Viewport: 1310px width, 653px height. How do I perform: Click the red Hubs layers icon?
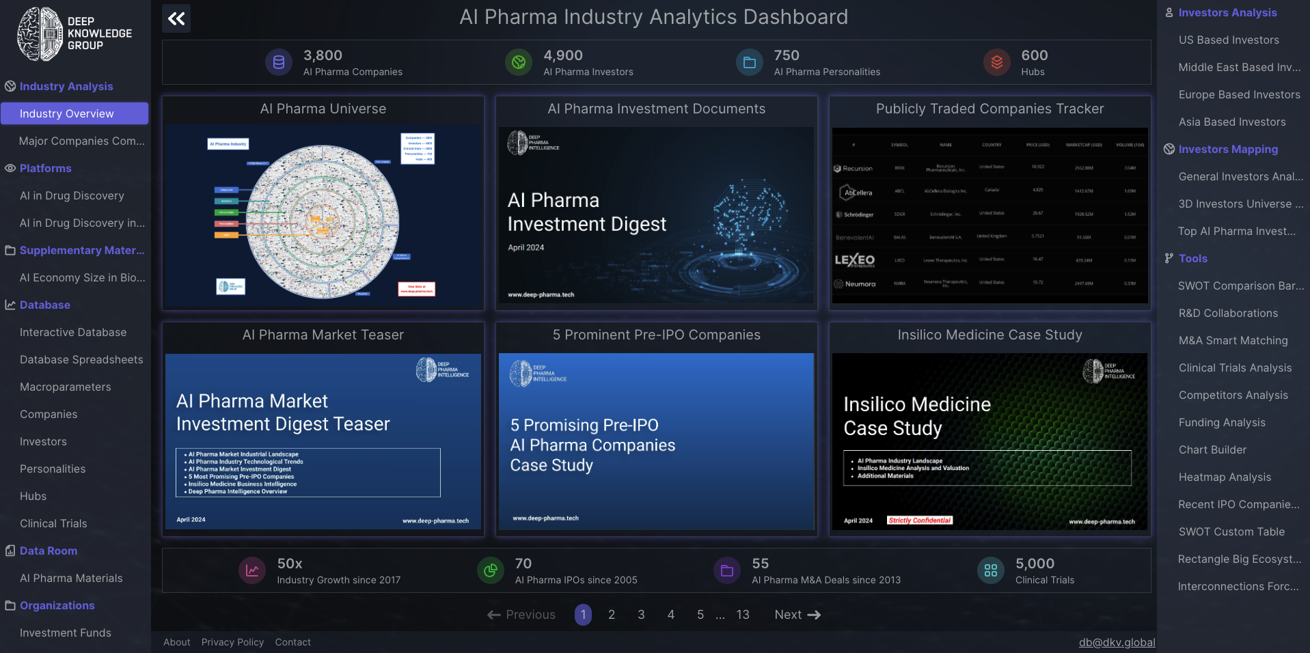click(996, 63)
